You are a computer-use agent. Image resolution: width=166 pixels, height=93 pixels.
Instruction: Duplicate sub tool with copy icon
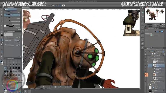coord(19,29)
